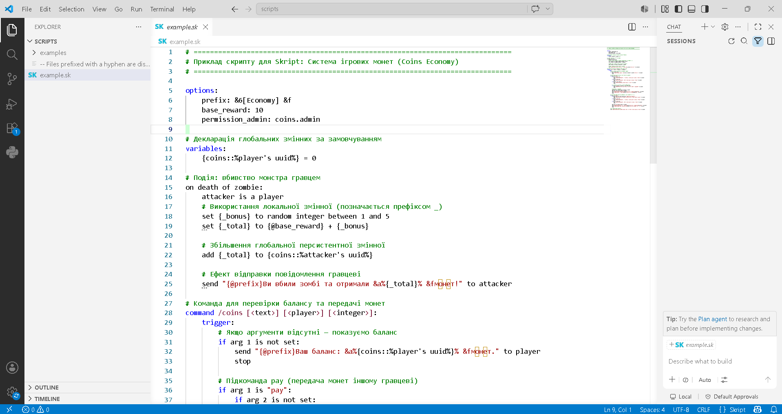Image resolution: width=782 pixels, height=414 pixels.
Task: Open the notifications bell in status bar
Action: click(x=773, y=410)
